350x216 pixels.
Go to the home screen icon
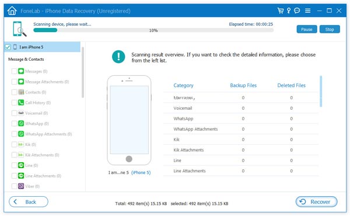point(12,11)
